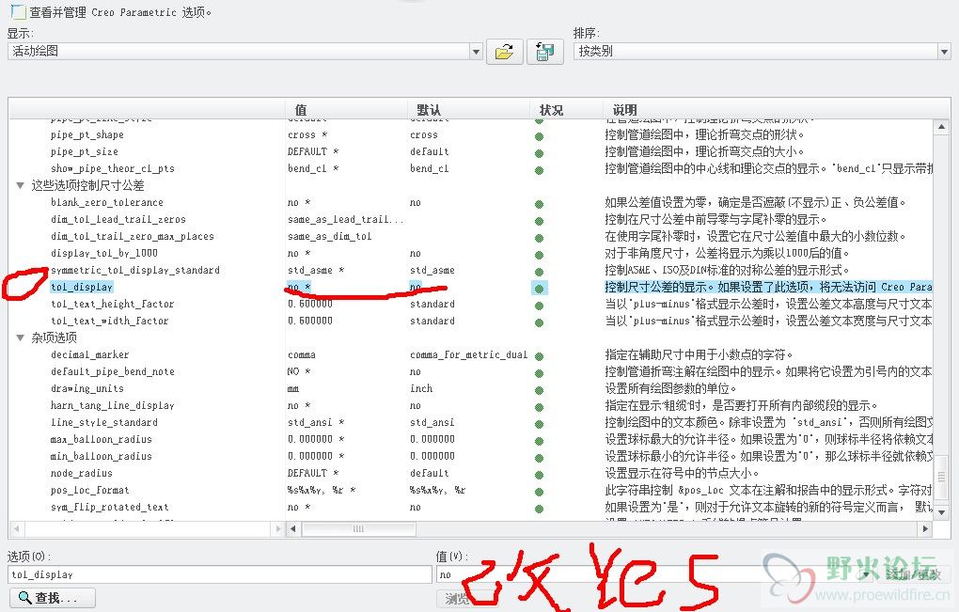Click the vertical scrollbar thumb

tap(941, 476)
